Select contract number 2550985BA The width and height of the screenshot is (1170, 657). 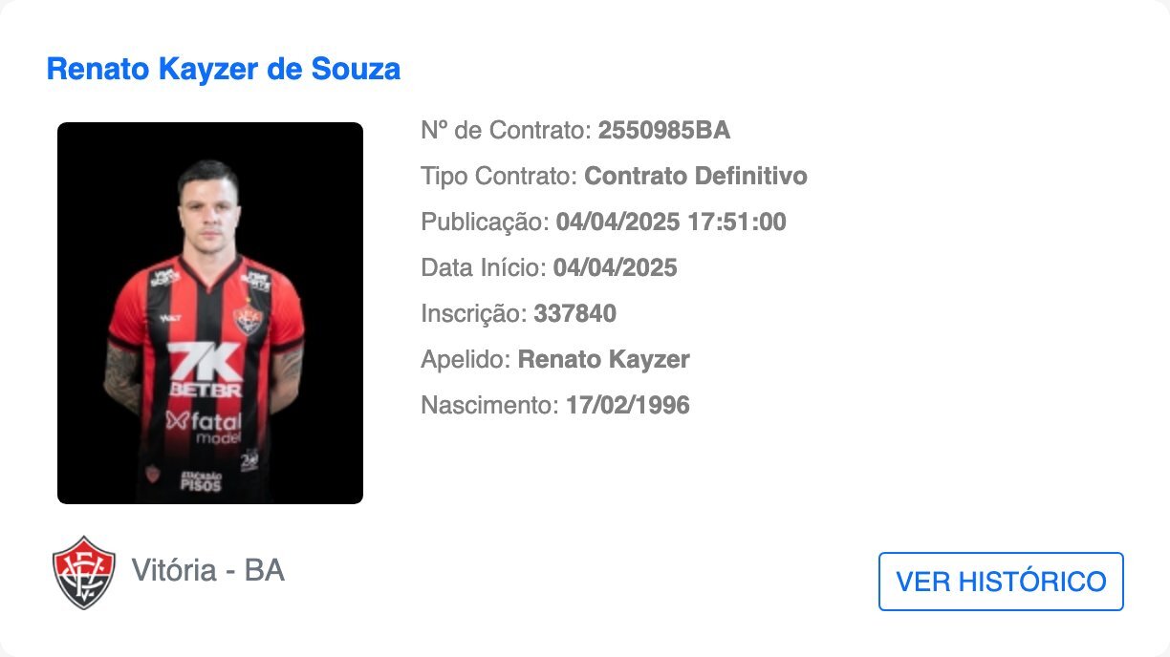coord(664,131)
